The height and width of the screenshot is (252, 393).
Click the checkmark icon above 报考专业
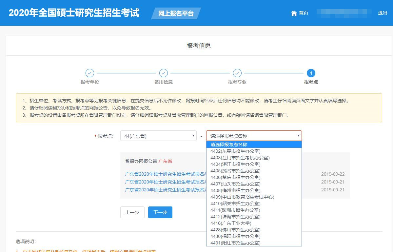point(237,73)
